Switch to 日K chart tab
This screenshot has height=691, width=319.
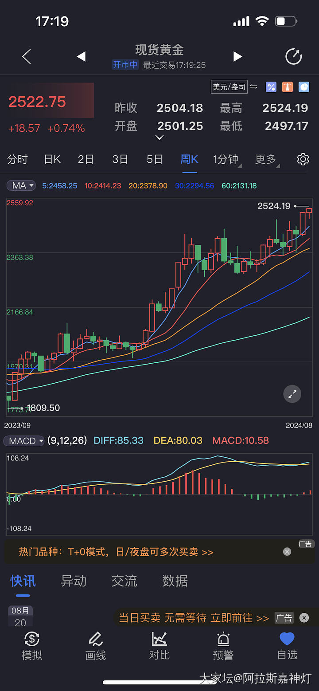click(x=52, y=159)
